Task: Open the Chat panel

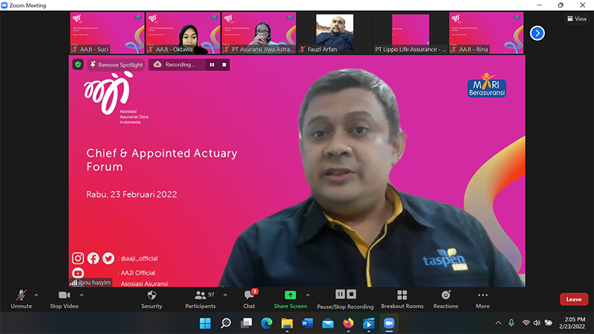Action: click(x=249, y=299)
